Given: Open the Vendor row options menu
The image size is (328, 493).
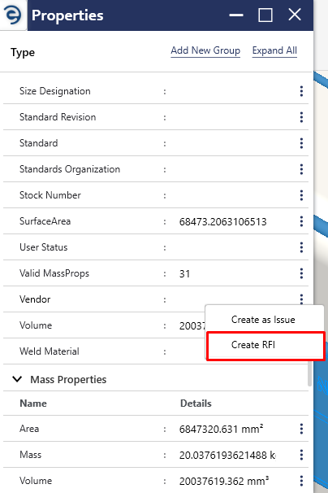Looking at the screenshot, I should pos(301,299).
